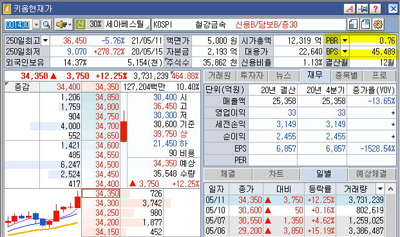Click the speaker sound alert icon
The image size is (400, 237).
click(x=61, y=24)
